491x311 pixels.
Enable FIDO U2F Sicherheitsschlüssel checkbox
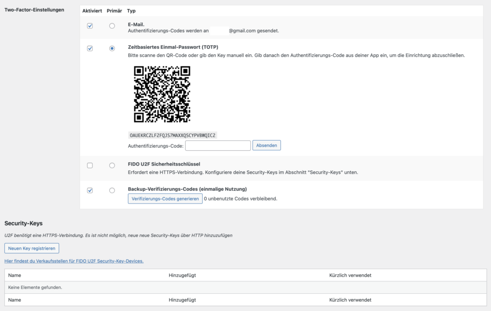[x=90, y=166]
